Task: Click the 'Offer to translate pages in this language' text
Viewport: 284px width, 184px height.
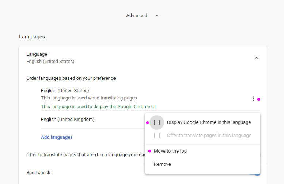Action: click(209, 136)
